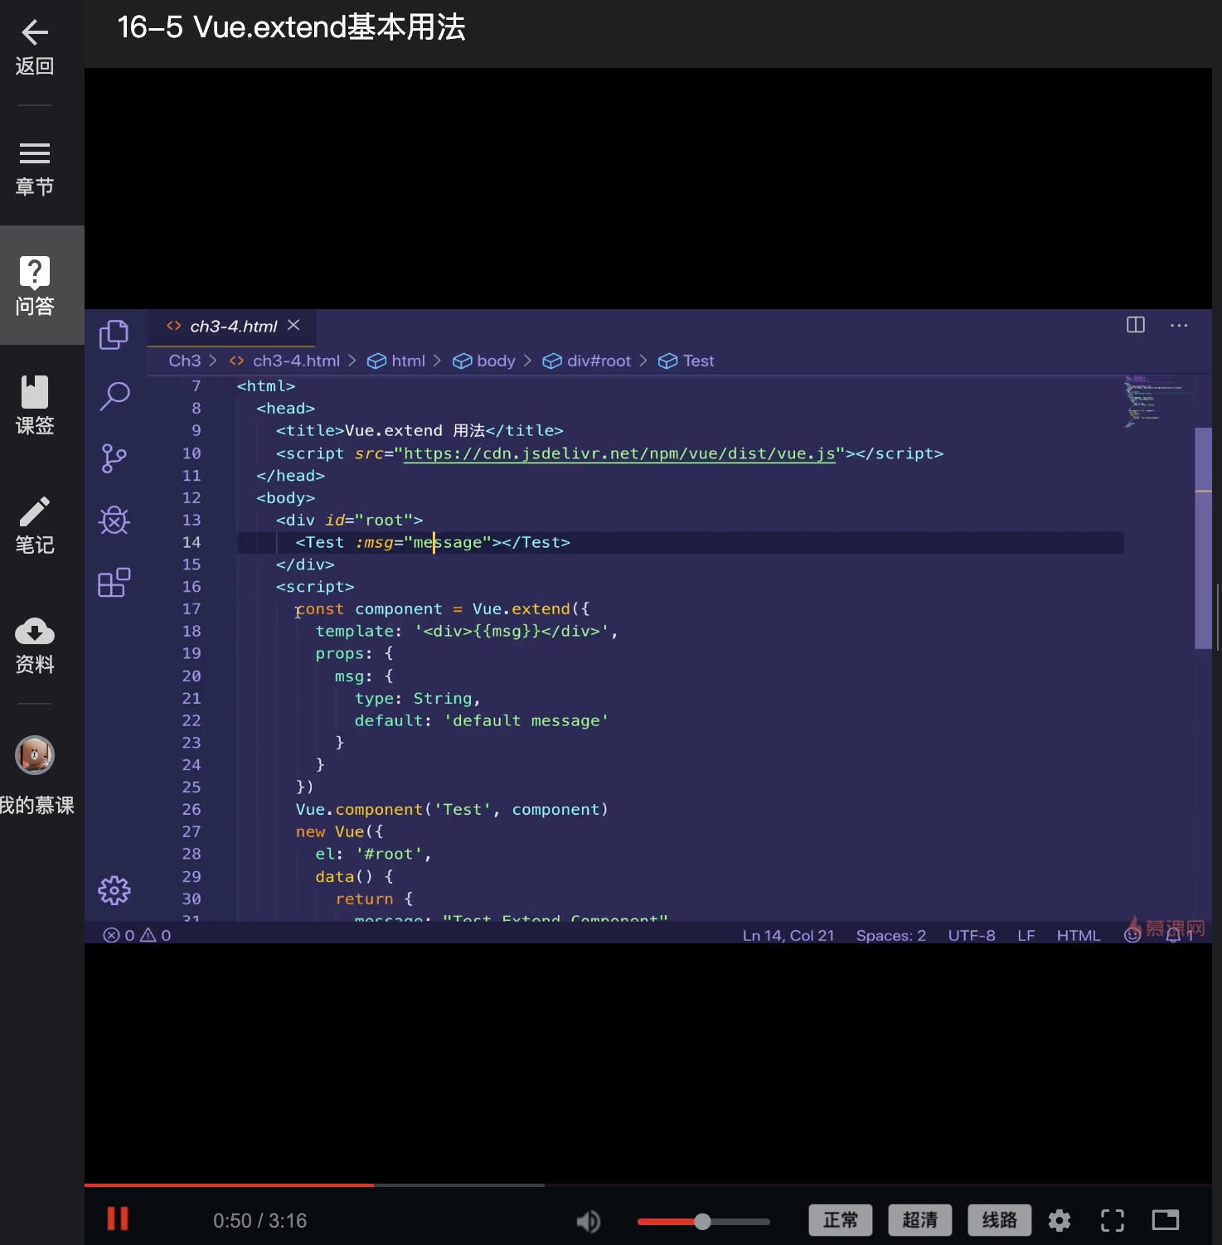This screenshot has width=1222, height=1245.
Task: Open the editor More Actions ellipsis
Action: click(x=1179, y=325)
